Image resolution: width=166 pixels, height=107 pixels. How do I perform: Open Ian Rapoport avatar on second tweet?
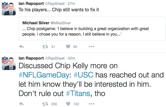click(9, 63)
